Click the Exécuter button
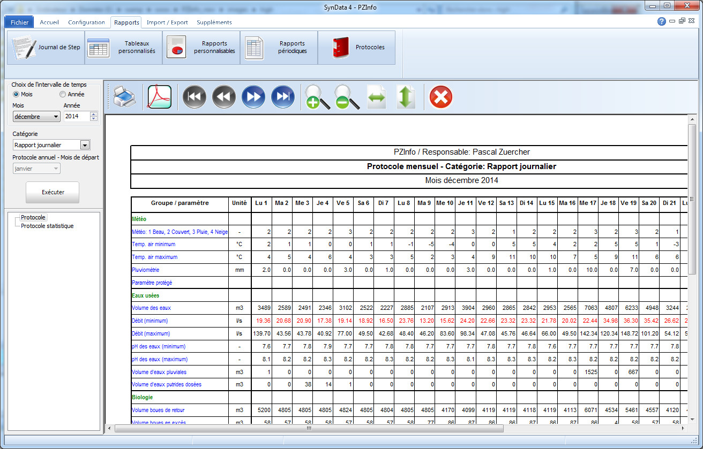This screenshot has height=449, width=703. point(53,192)
